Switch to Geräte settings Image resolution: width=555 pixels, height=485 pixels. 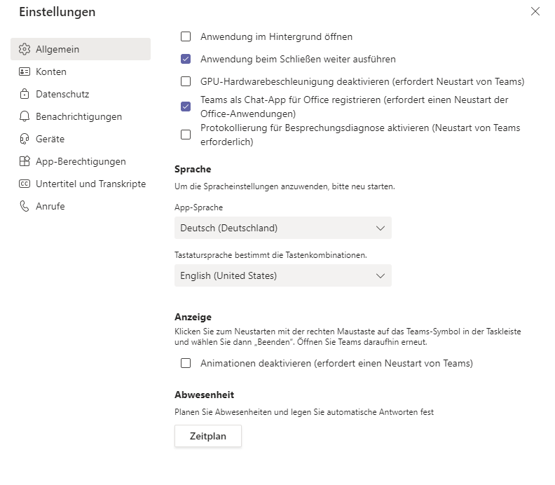81,139
